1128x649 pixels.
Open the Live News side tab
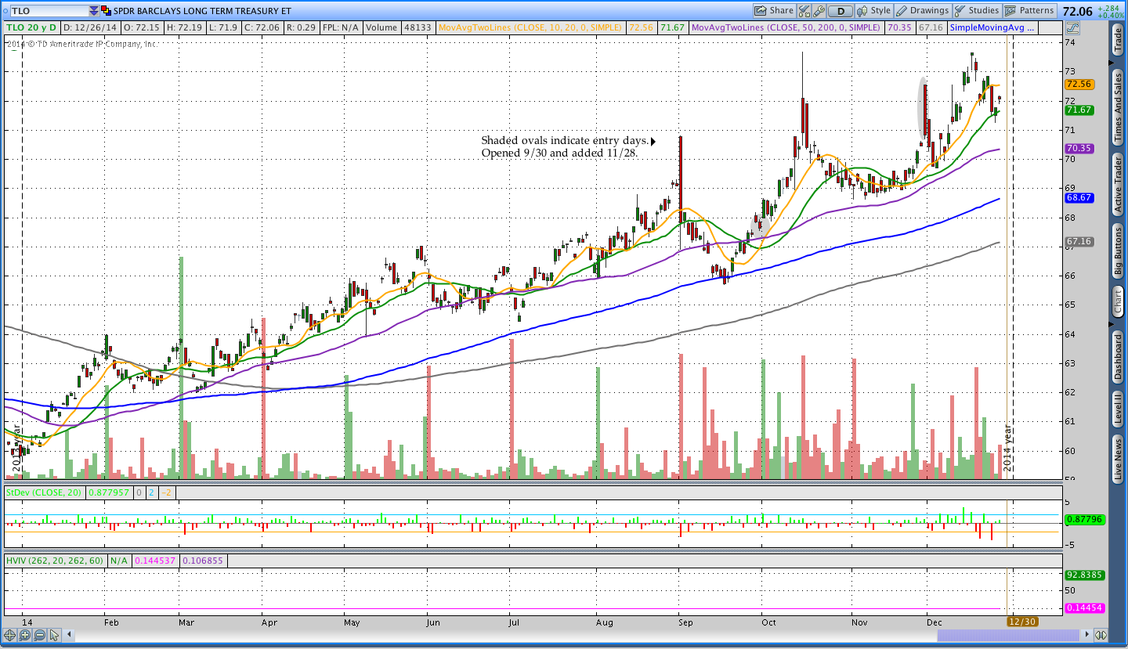tap(1119, 460)
